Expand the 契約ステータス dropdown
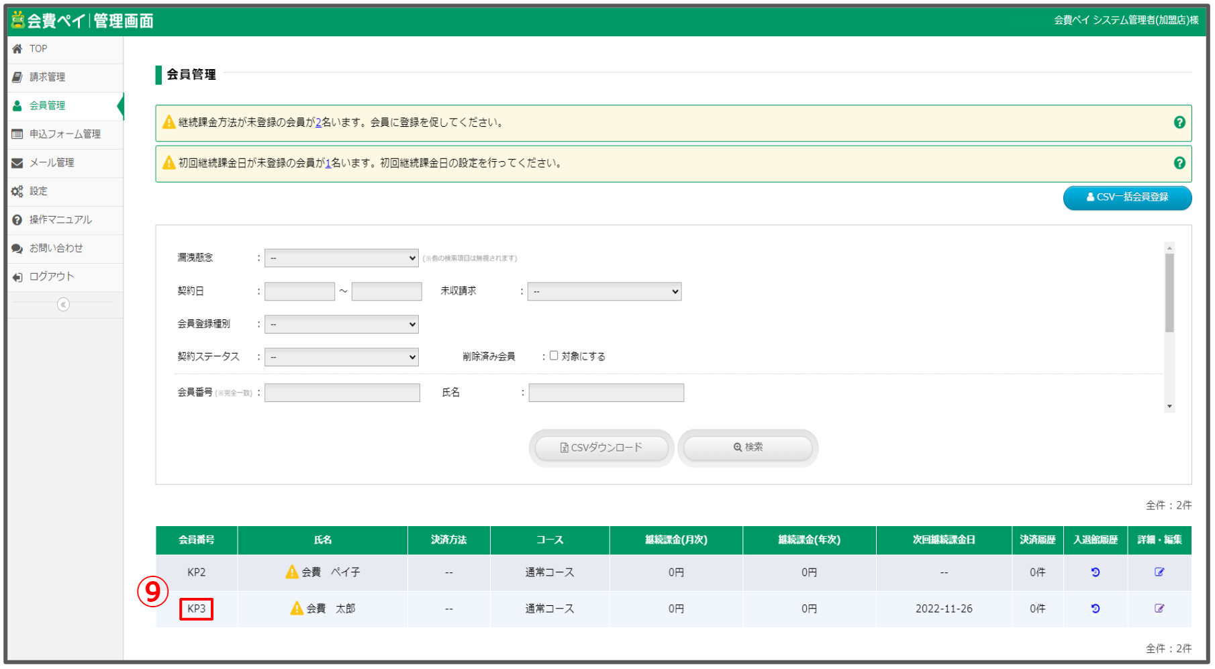Image resolution: width=1215 pixels, height=669 pixels. pyautogui.click(x=341, y=357)
